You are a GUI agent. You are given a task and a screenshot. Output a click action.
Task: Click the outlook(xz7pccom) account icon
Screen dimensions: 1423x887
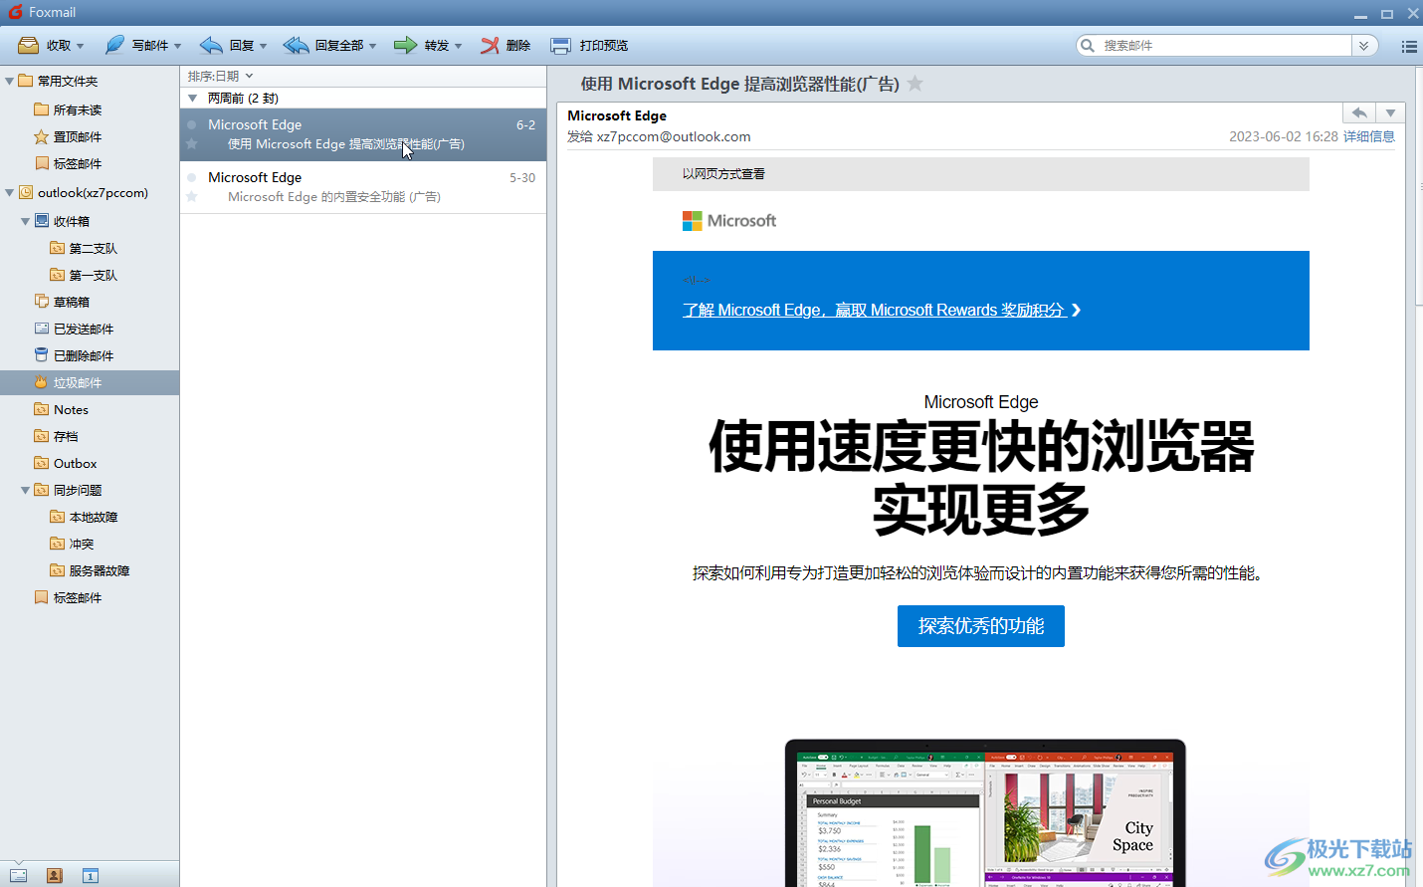(27, 192)
